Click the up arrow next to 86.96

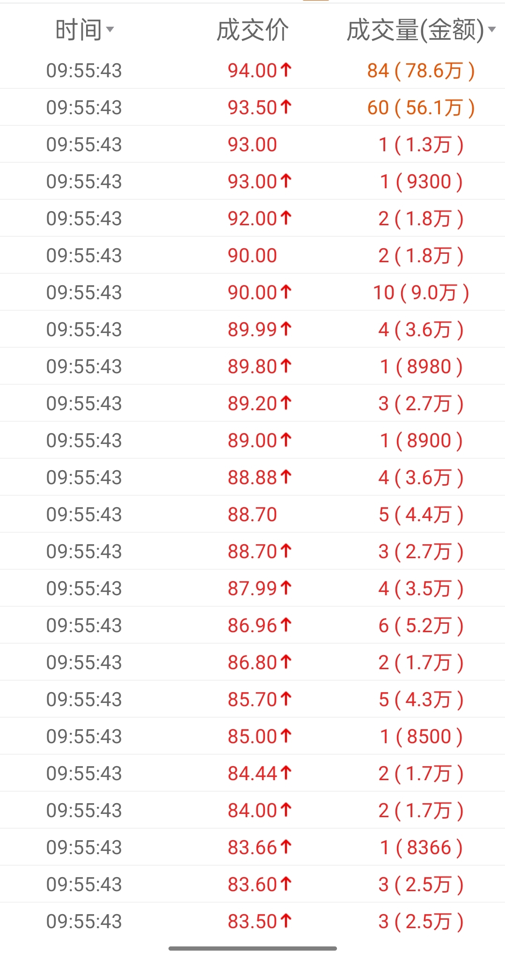pyautogui.click(x=286, y=625)
